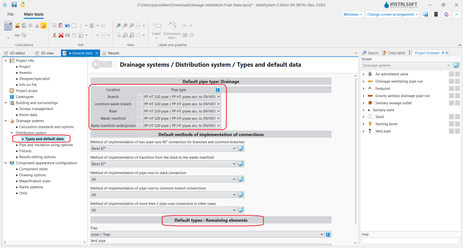Close the General data tab
463x248 pixels.
pyautogui.click(x=97, y=53)
